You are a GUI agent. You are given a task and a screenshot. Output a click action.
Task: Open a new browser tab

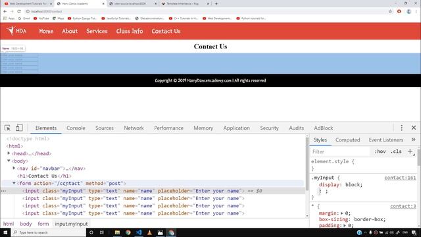[216, 4]
